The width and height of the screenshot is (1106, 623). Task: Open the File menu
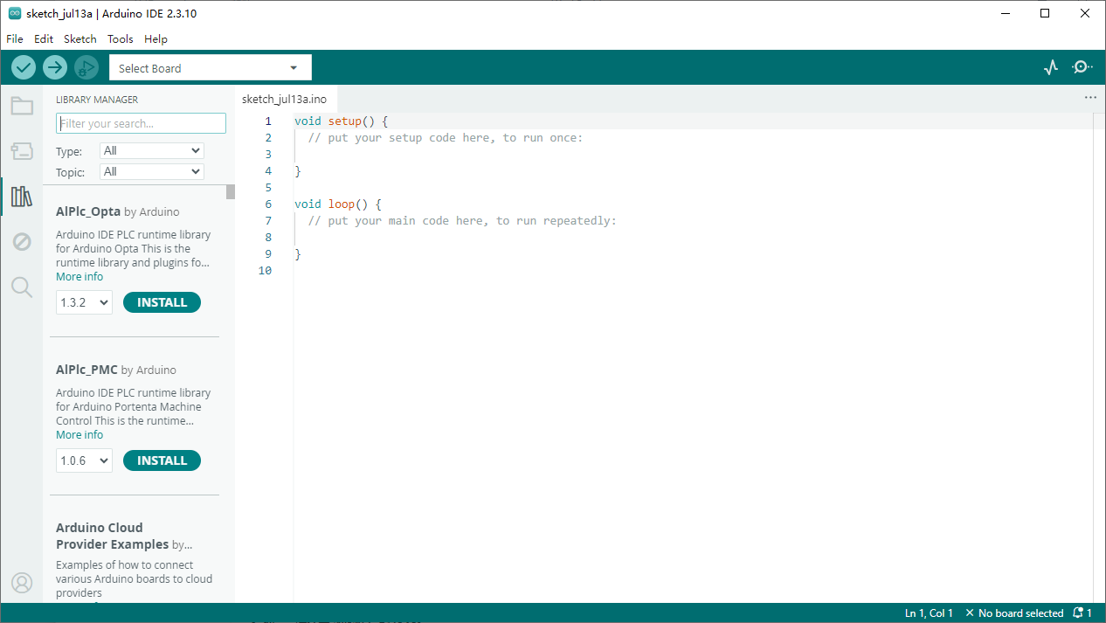[x=15, y=39]
